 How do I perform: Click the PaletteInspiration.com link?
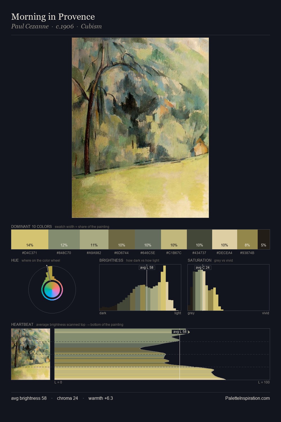pyautogui.click(x=248, y=398)
